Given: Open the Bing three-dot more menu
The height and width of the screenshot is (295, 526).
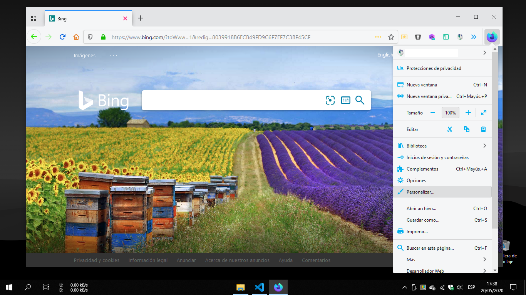Looking at the screenshot, I should pyautogui.click(x=113, y=55).
